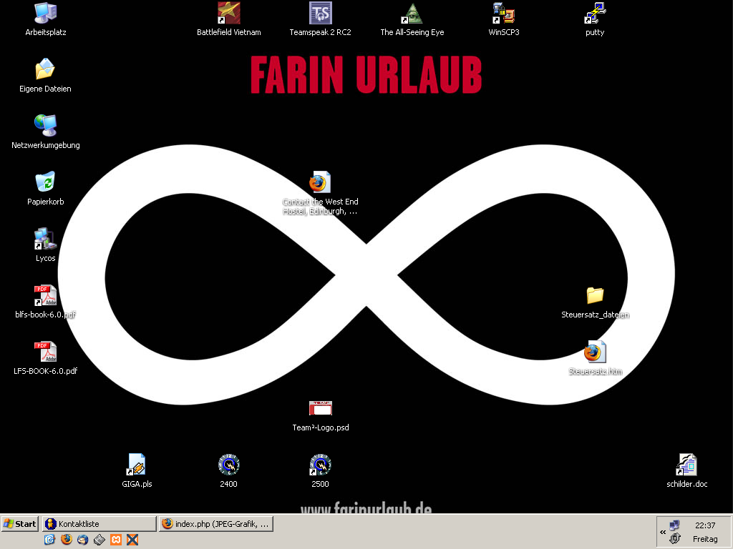Click the Steuersatz_dateien folder icon
733x549 pixels.
coord(595,296)
